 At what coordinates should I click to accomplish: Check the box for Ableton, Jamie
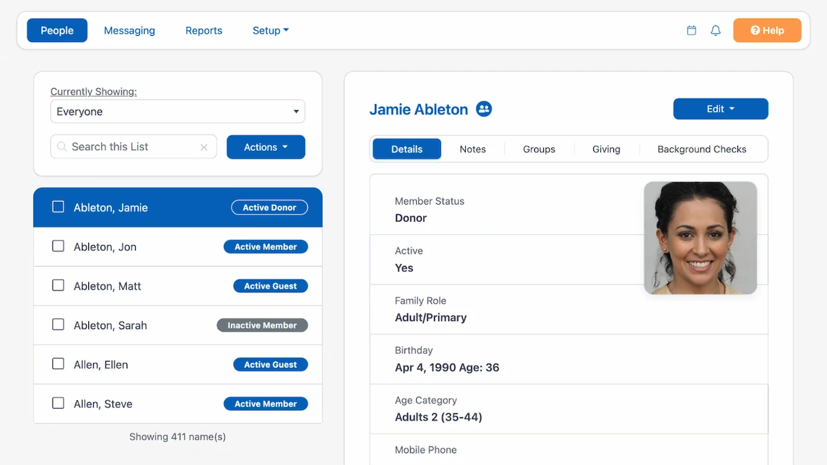[x=59, y=207]
